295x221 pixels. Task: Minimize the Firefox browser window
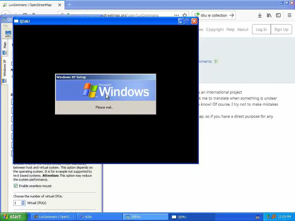[x=281, y=3]
